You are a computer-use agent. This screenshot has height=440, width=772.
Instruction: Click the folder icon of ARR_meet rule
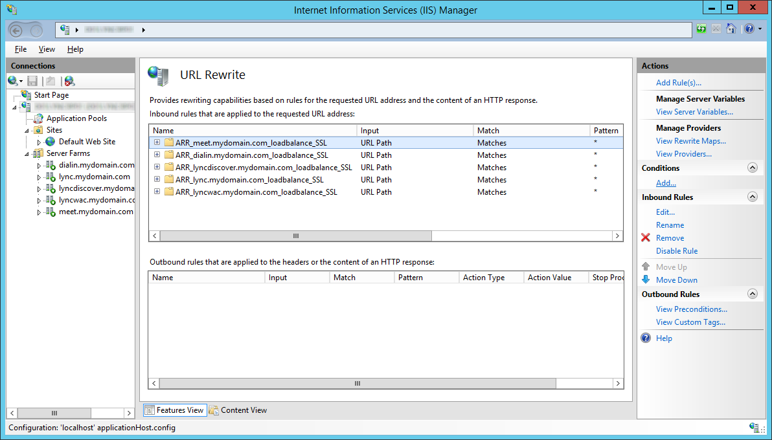coord(169,143)
